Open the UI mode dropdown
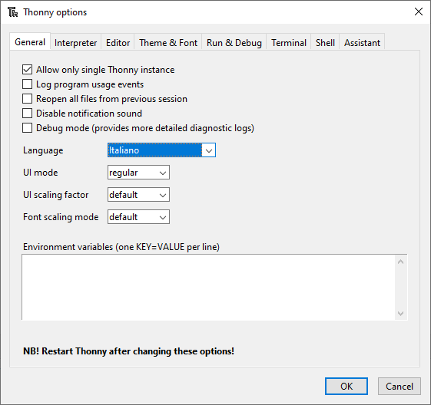The height and width of the screenshot is (405, 431). 138,173
